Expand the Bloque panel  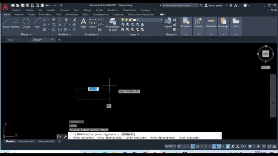[171, 35]
